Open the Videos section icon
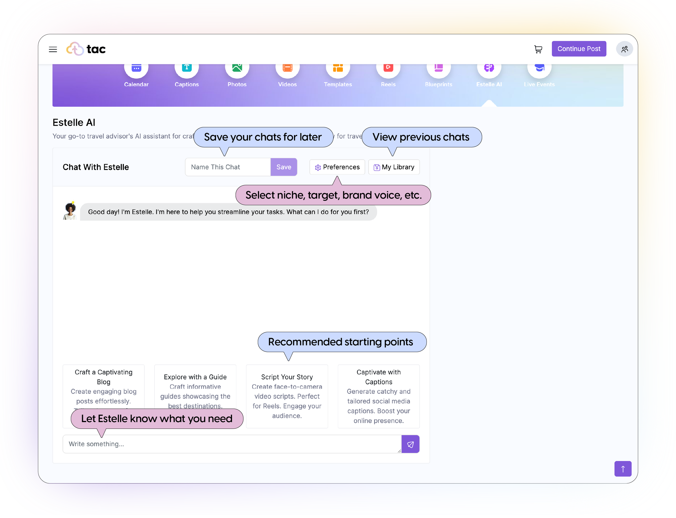The height and width of the screenshot is (518, 676). 287,69
